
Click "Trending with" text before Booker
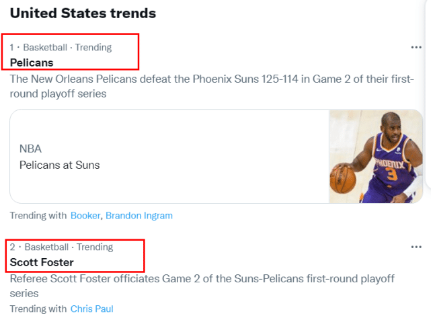[38, 216]
